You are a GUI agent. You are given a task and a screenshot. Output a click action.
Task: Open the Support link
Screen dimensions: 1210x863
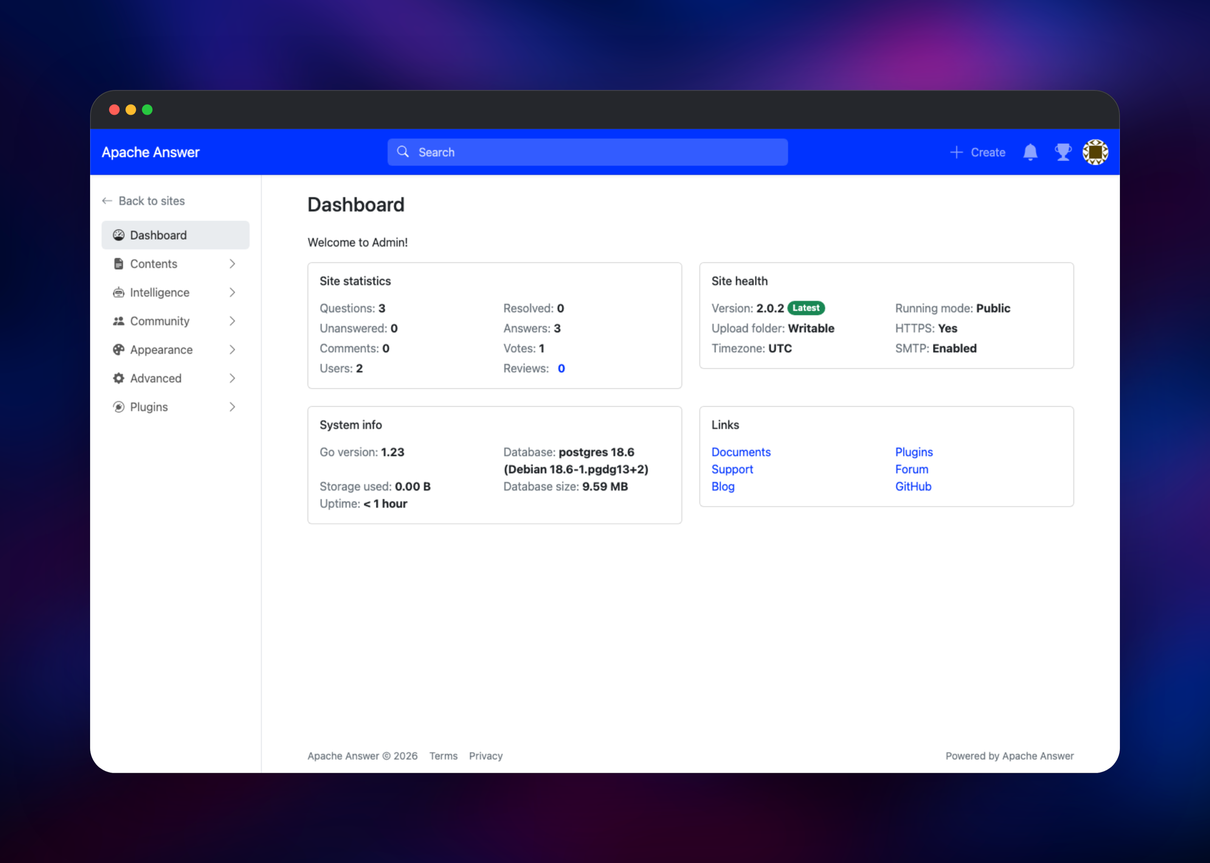[x=732, y=469]
